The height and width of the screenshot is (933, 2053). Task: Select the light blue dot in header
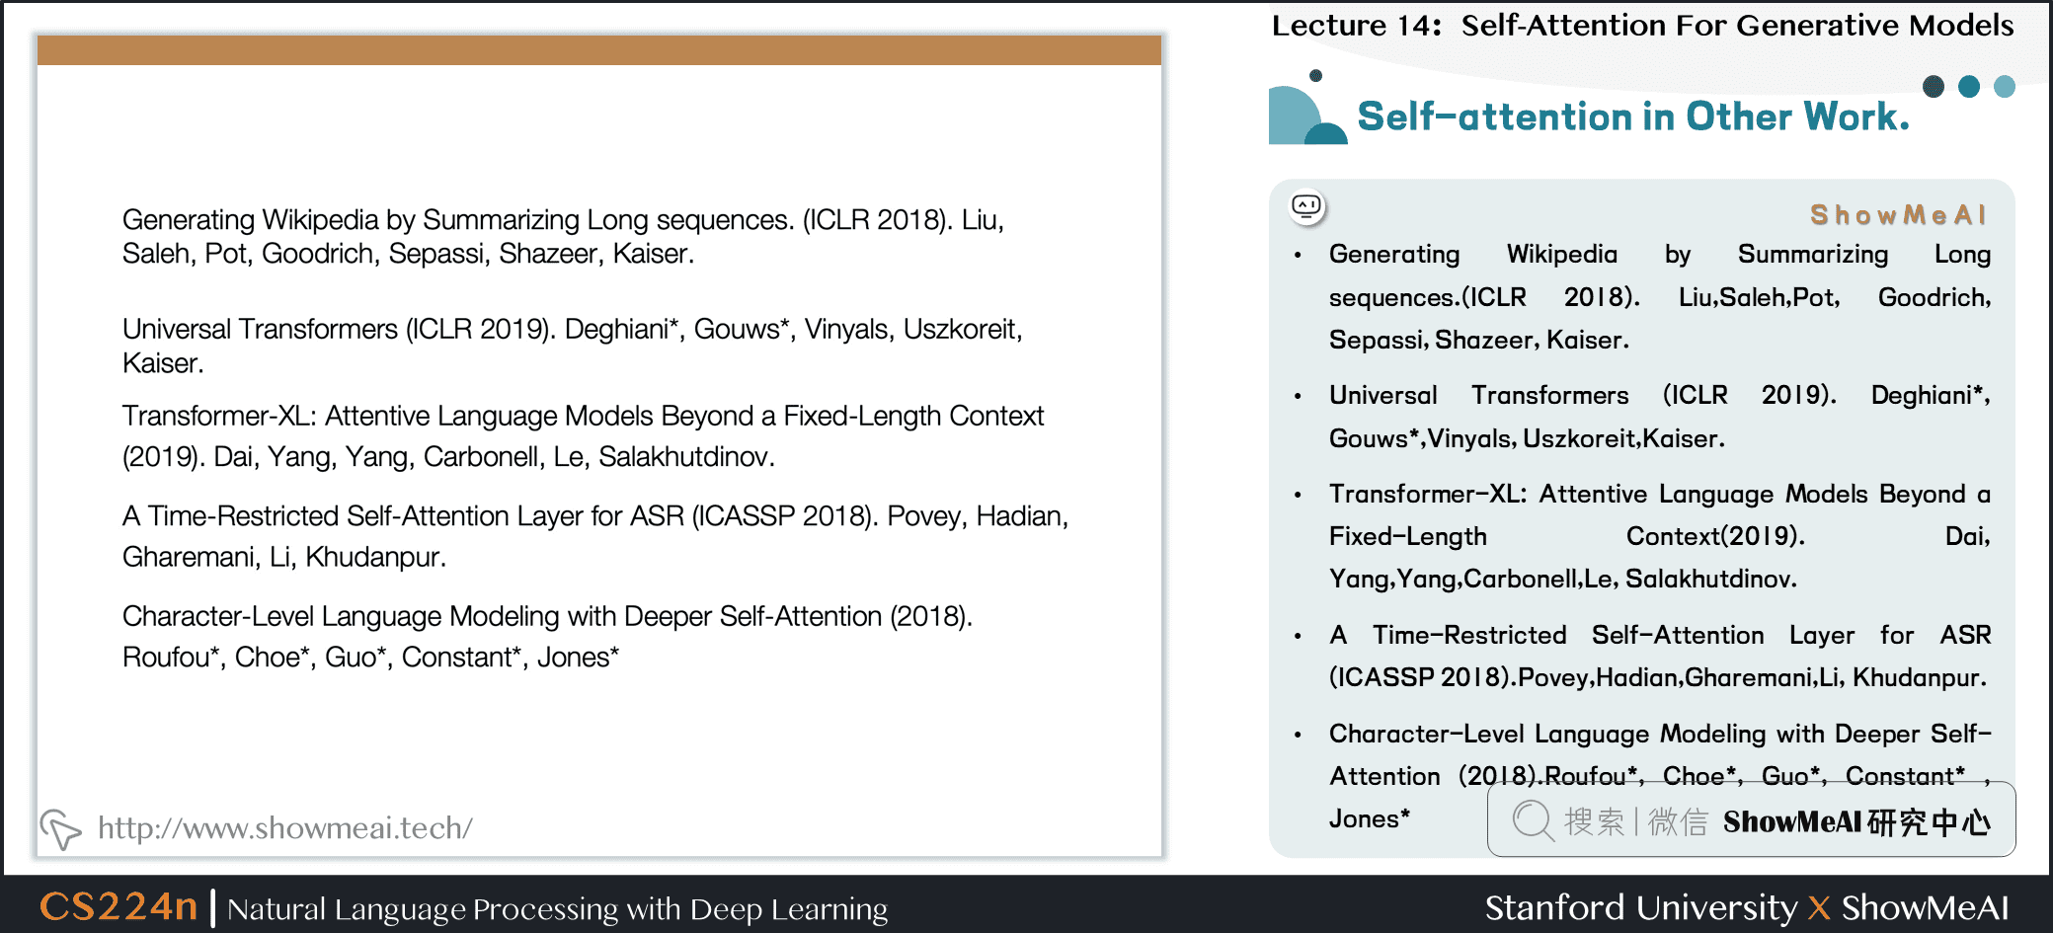[x=2005, y=87]
